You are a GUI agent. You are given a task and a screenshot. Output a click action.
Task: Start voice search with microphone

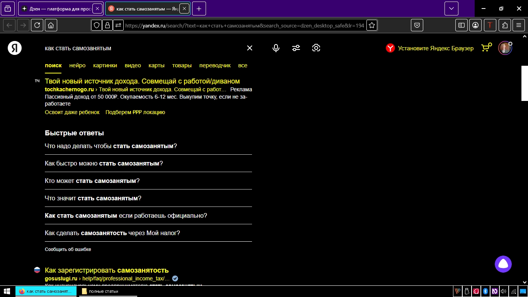click(x=276, y=48)
